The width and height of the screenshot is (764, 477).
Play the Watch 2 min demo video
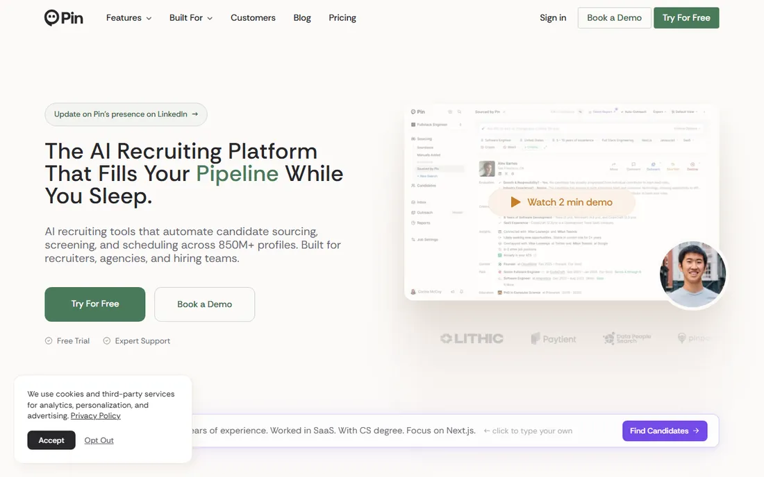[x=562, y=202]
